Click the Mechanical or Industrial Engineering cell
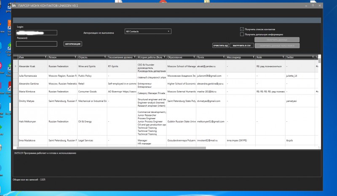The width and height of the screenshot is (337, 196). point(92,101)
